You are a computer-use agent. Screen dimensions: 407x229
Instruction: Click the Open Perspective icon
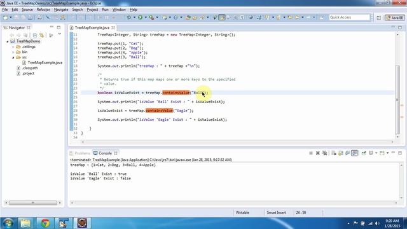[x=379, y=18]
